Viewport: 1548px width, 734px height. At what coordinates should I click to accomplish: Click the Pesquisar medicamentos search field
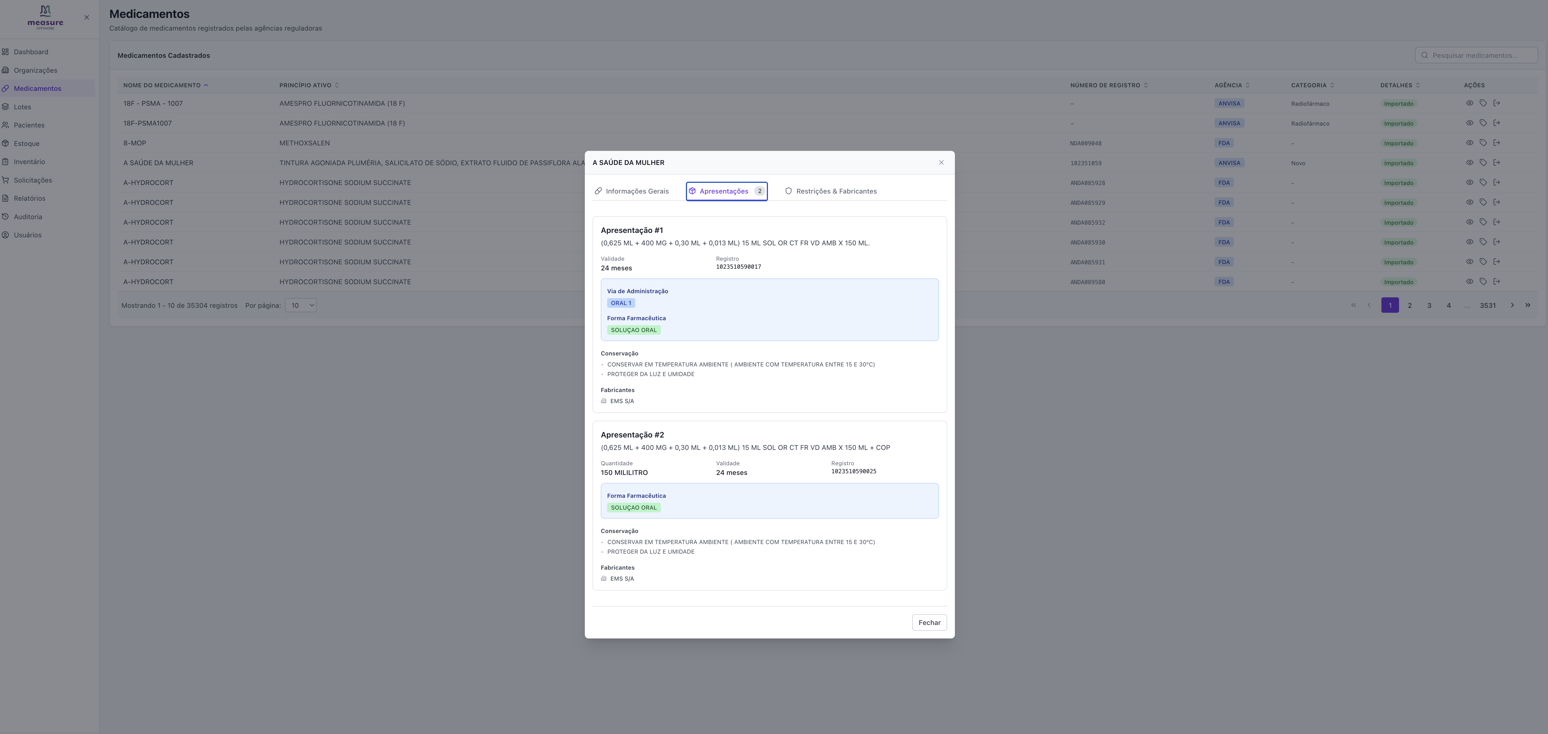tap(1476, 55)
